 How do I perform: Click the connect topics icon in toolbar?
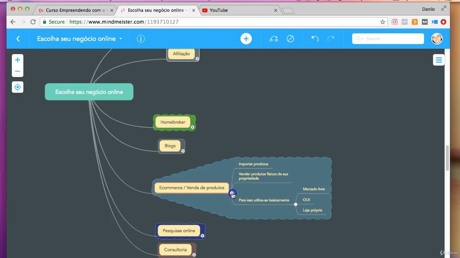click(273, 39)
